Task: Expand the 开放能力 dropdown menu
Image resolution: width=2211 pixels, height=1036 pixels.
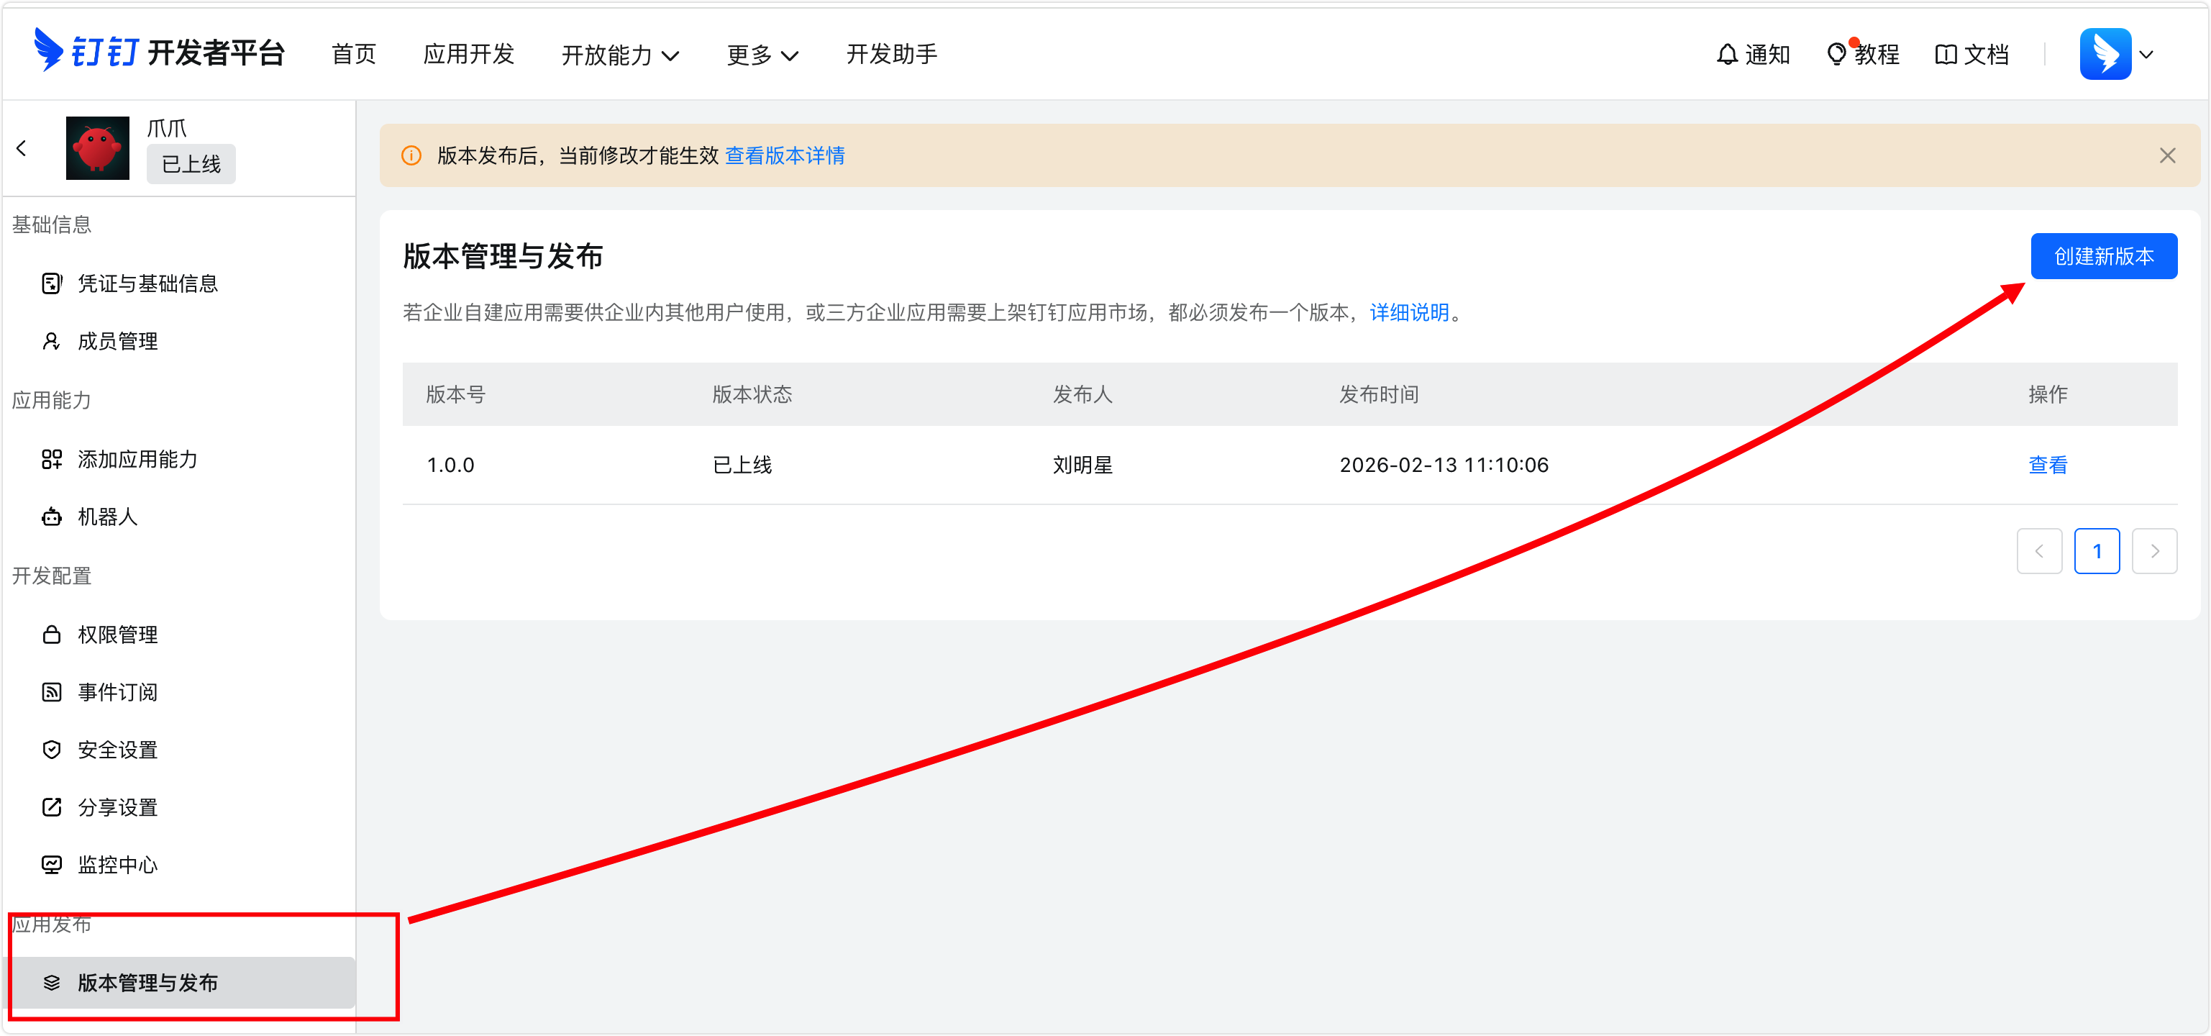Action: (x=620, y=55)
